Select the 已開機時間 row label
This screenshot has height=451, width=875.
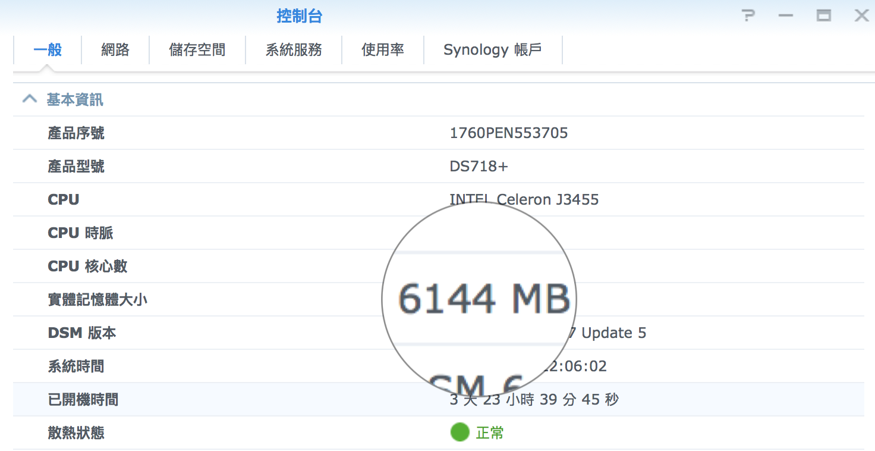pyautogui.click(x=83, y=399)
